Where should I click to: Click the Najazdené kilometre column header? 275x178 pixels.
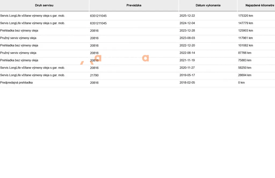pyautogui.click(x=260, y=5)
